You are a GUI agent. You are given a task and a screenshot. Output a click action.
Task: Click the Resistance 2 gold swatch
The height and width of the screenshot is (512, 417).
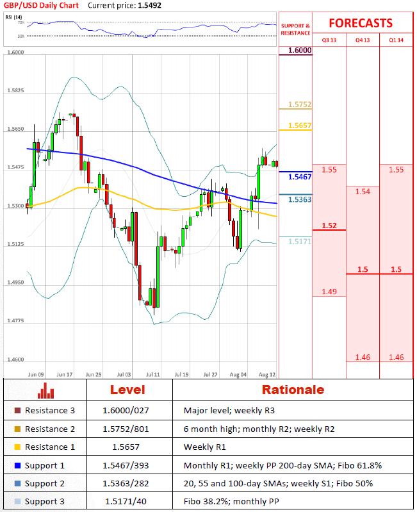pos(18,429)
